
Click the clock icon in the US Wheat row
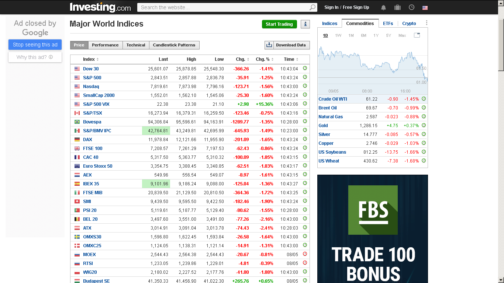click(x=424, y=161)
